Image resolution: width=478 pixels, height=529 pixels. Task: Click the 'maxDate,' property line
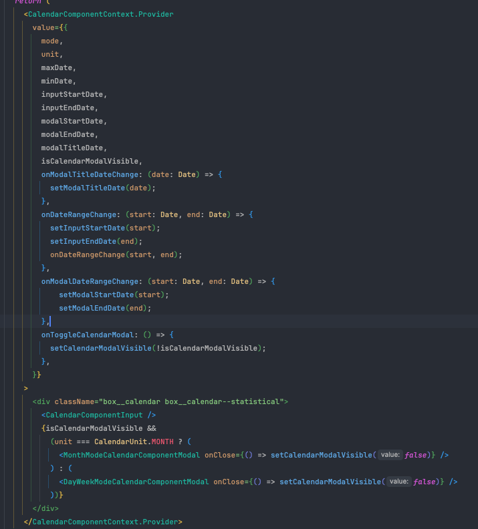pos(59,68)
